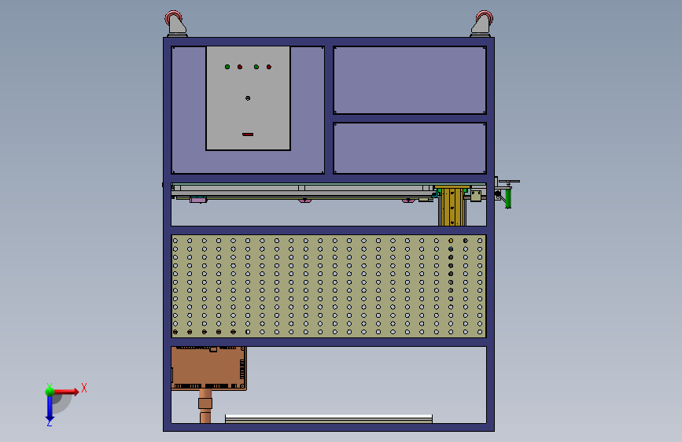Select the brown controller box at bottom left
The width and height of the screenshot is (682, 442).
point(208,368)
